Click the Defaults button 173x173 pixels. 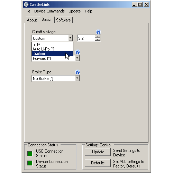click(x=98, y=163)
